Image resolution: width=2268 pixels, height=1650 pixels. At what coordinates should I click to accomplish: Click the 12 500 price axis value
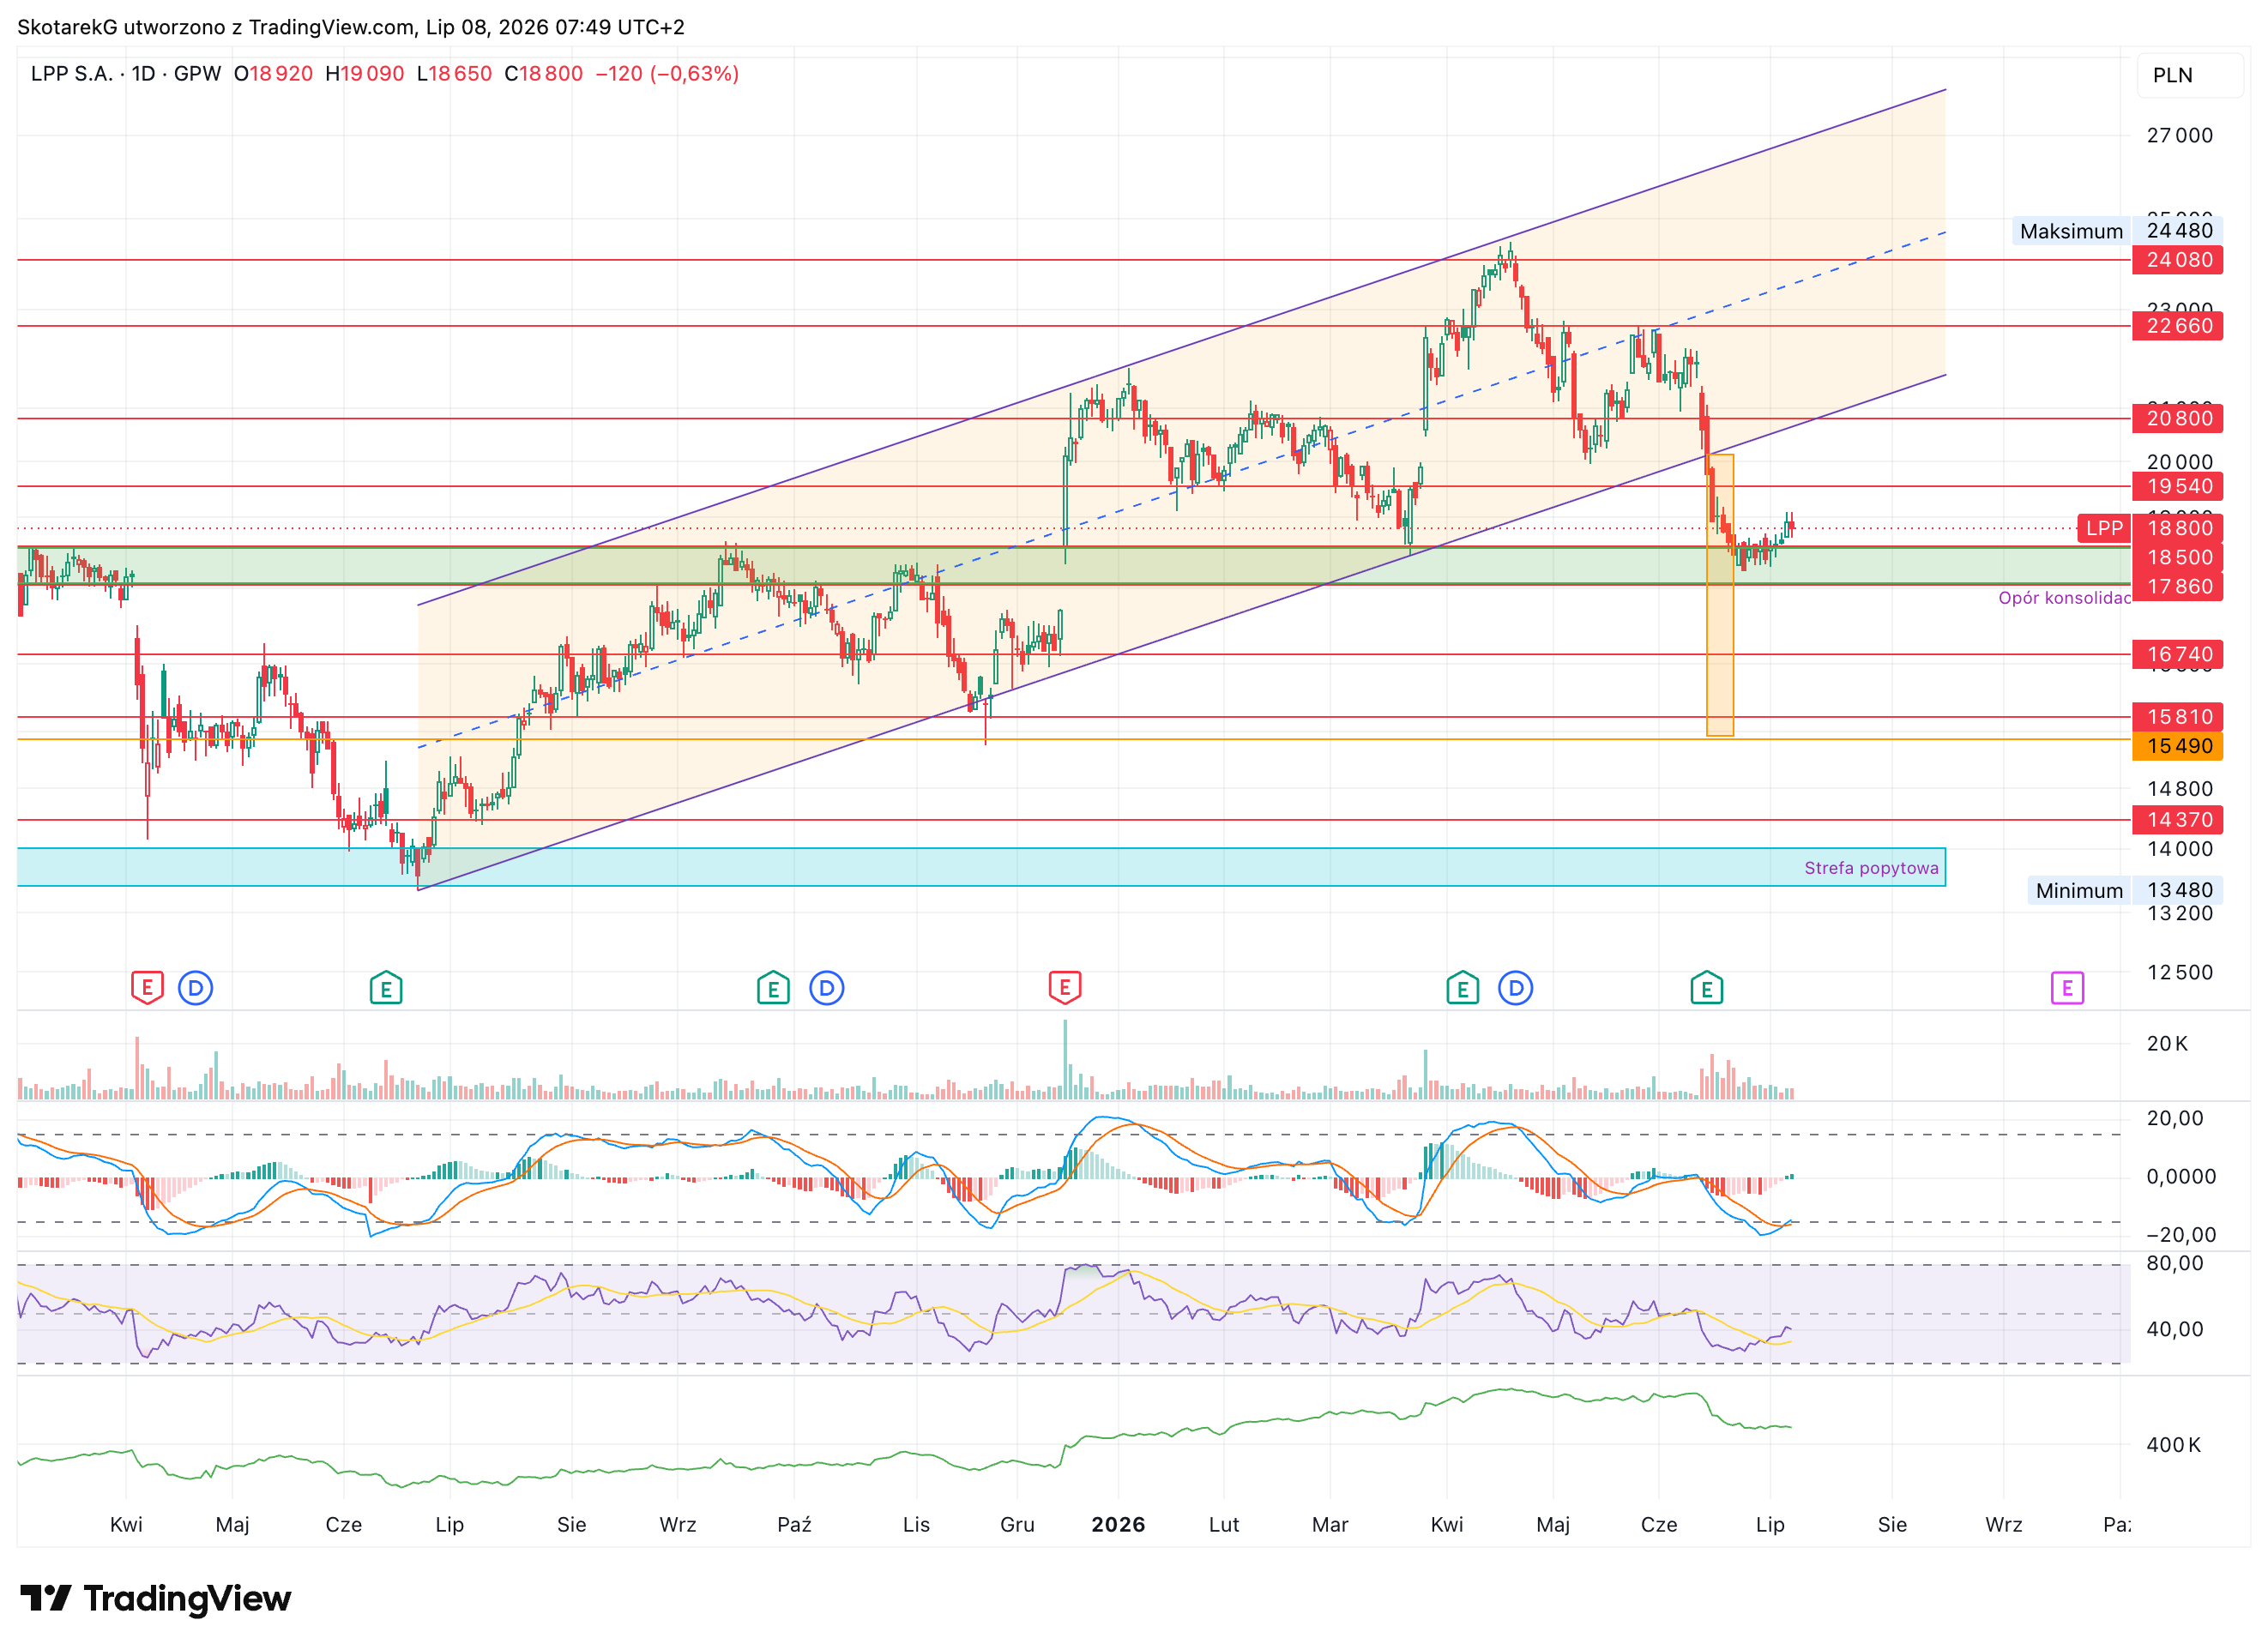pyautogui.click(x=2179, y=972)
